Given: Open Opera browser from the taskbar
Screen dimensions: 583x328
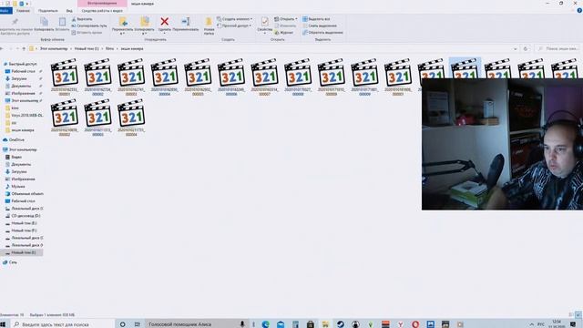Looking at the screenshot, I should coord(415,324).
